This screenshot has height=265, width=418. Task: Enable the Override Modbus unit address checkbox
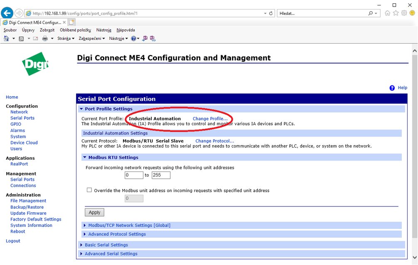89,190
